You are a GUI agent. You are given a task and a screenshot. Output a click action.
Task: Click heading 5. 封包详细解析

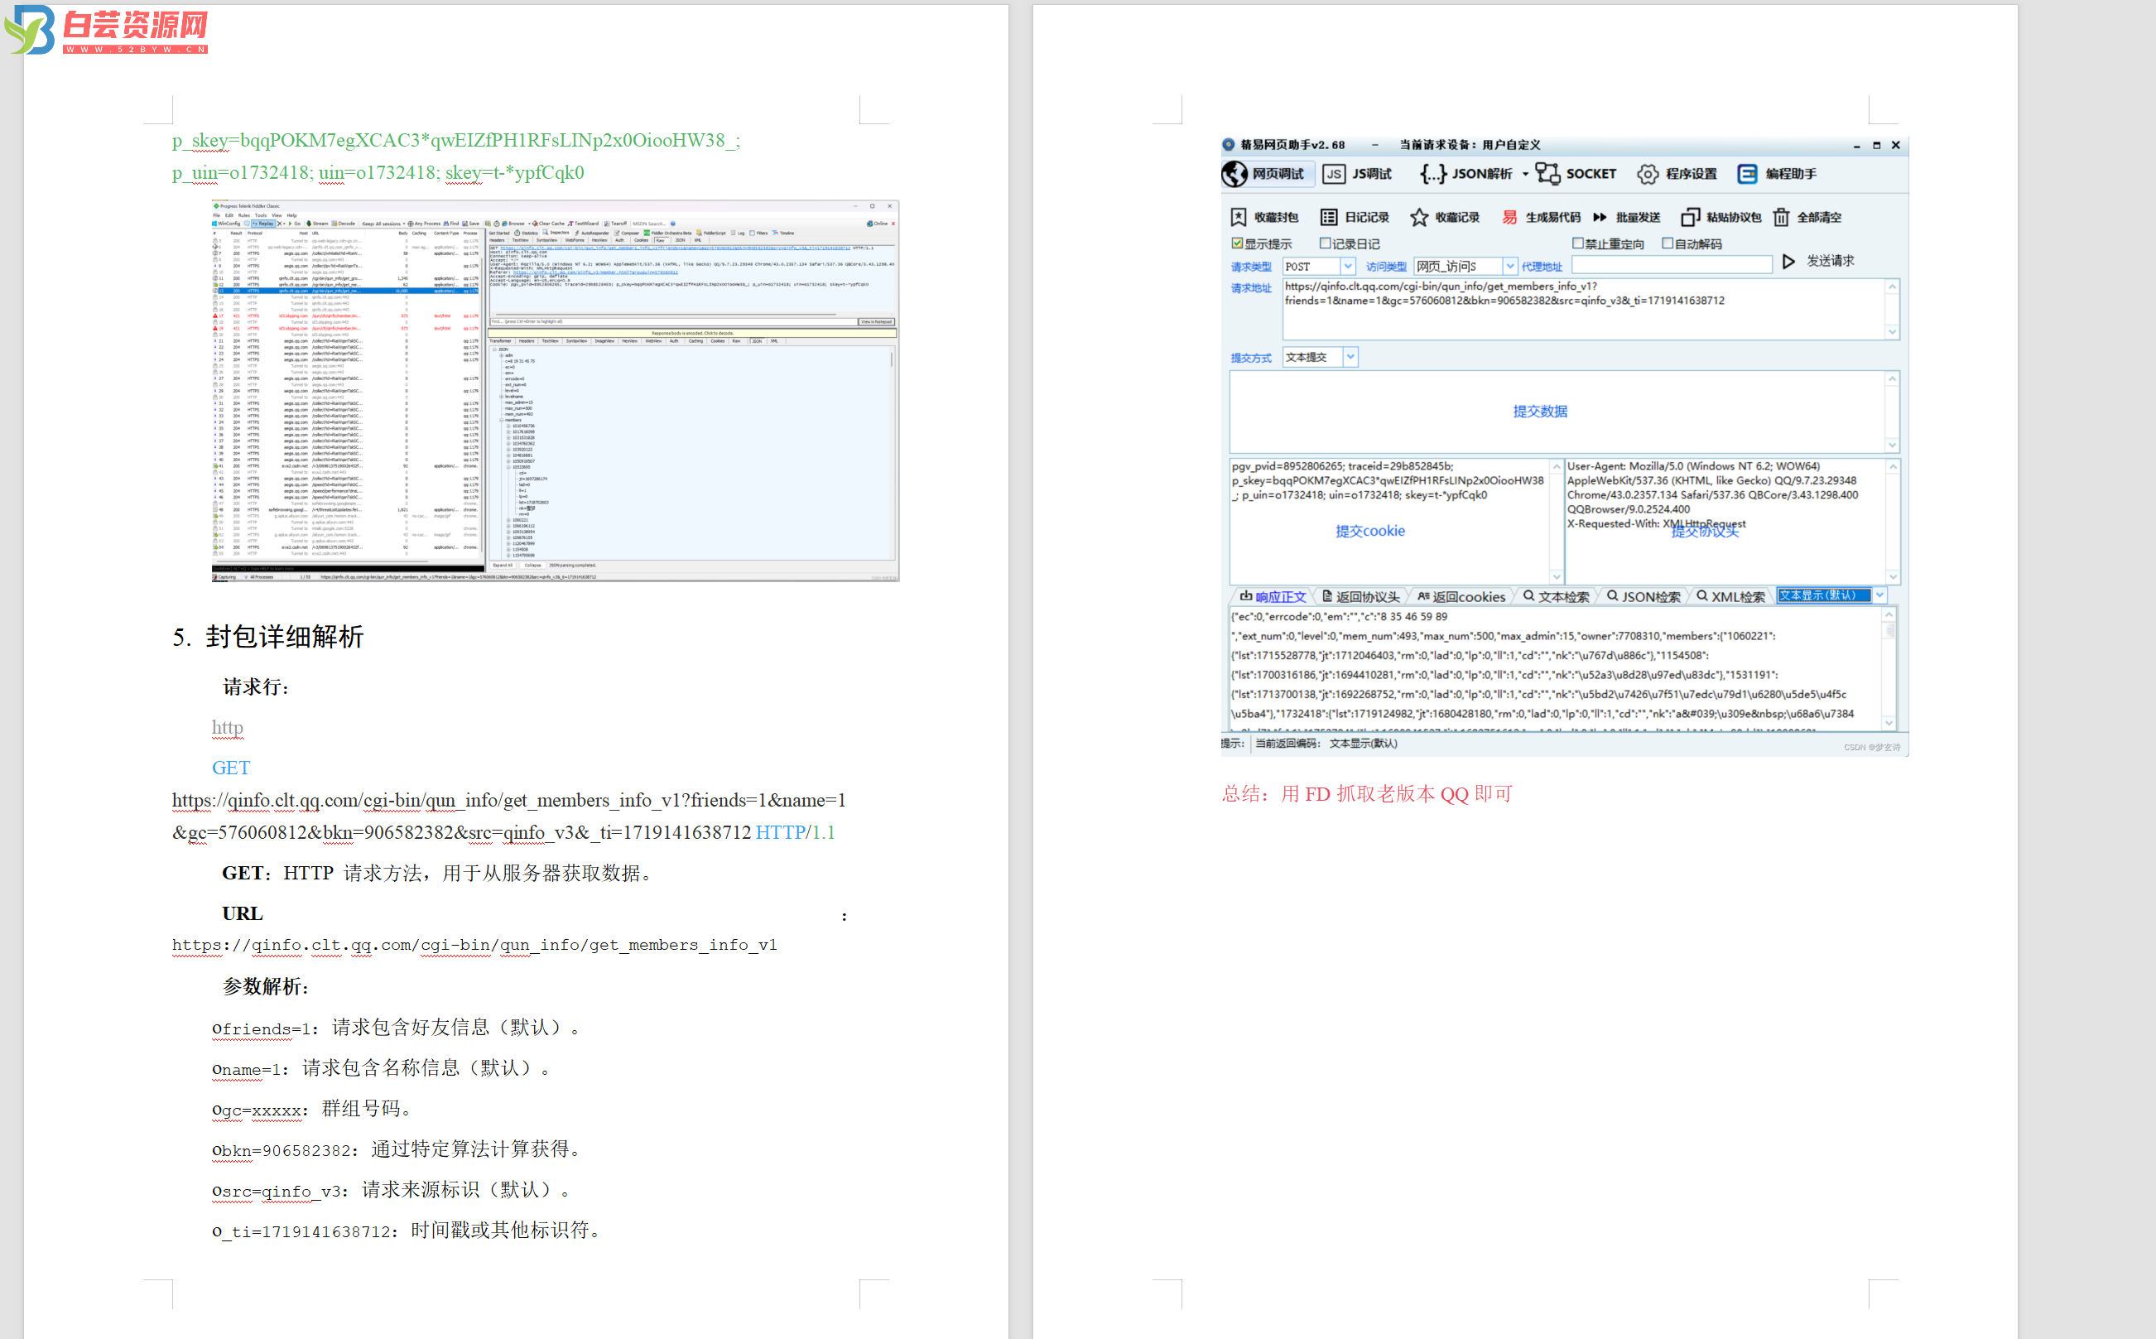point(267,637)
